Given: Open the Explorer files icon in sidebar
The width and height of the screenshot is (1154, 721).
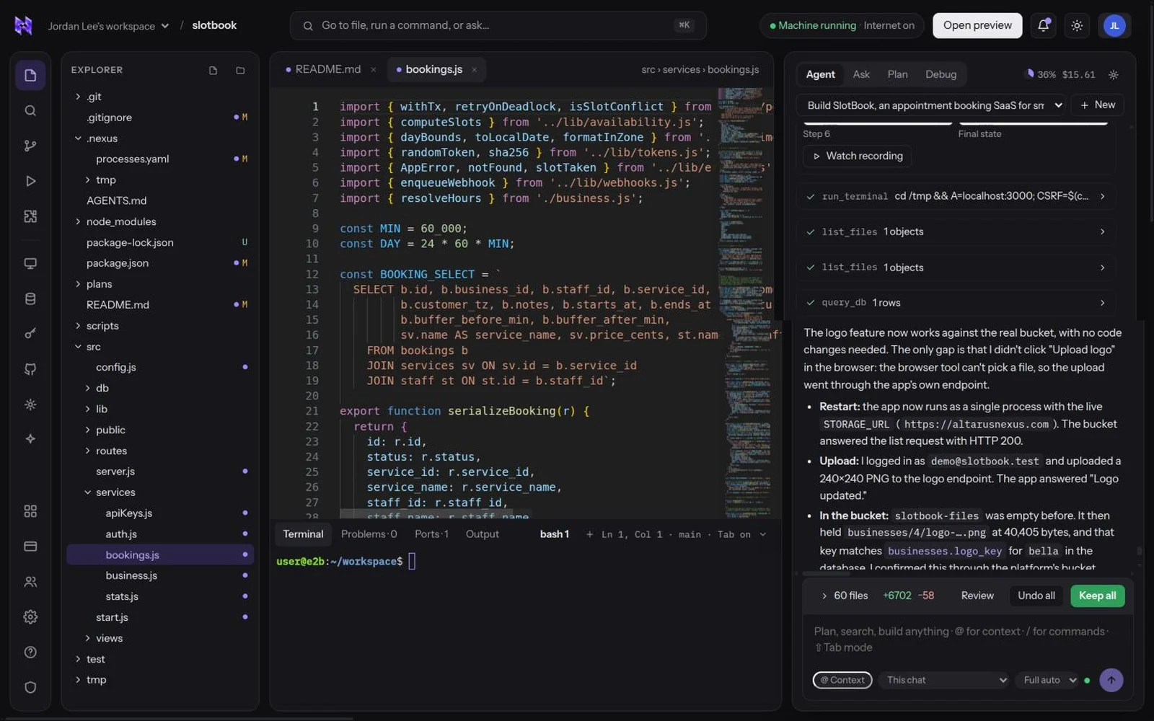Looking at the screenshot, I should pyautogui.click(x=30, y=75).
